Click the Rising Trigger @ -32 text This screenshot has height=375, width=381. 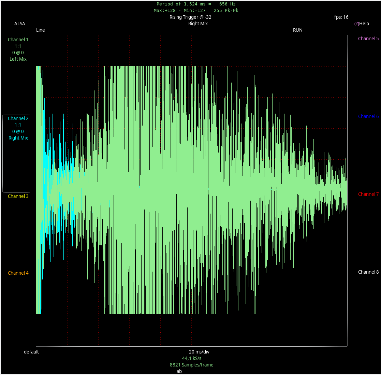click(x=190, y=17)
